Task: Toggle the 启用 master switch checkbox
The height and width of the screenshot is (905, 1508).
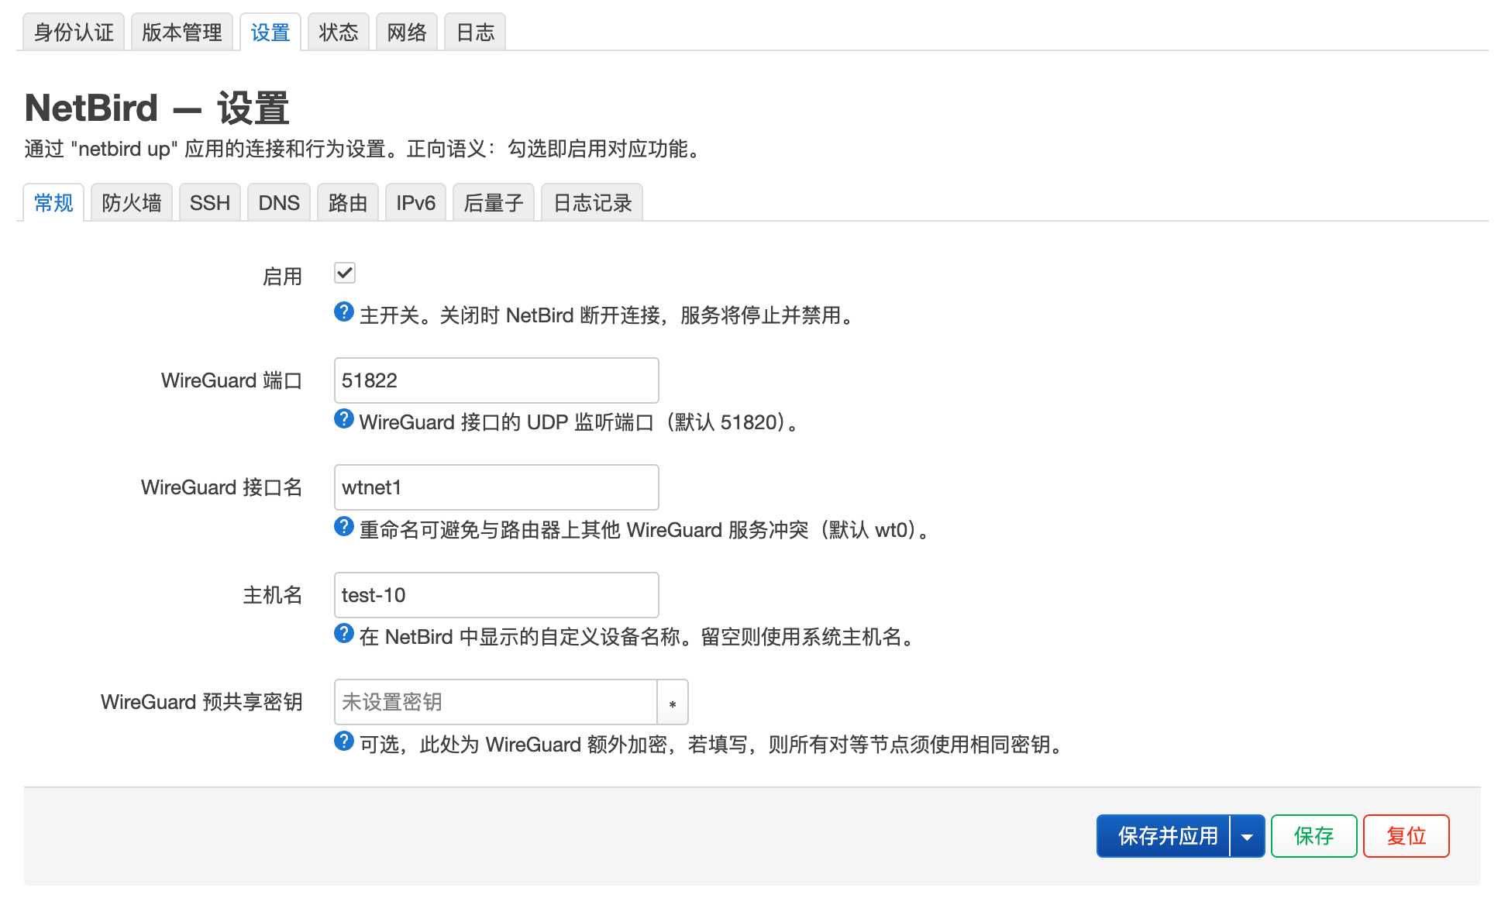Action: pyautogui.click(x=345, y=273)
